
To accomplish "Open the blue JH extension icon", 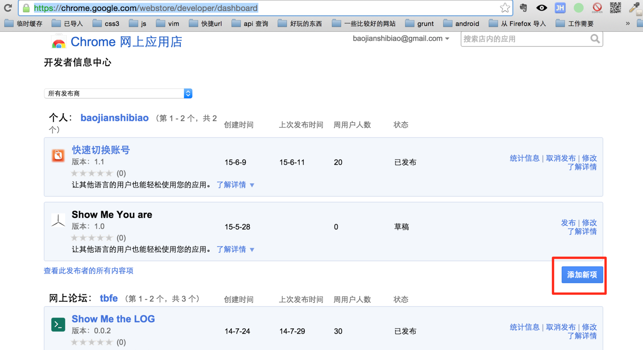I will point(560,8).
